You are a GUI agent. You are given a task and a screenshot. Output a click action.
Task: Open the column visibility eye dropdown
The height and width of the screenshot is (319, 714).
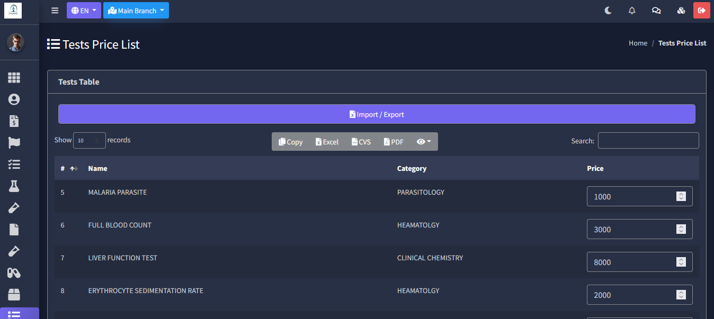424,142
